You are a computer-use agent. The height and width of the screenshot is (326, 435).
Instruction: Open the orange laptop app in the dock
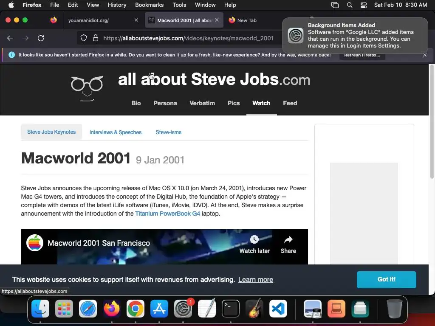point(336,309)
